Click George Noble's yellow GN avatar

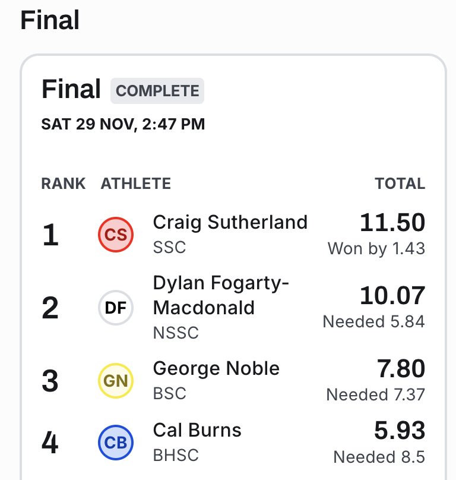click(116, 381)
